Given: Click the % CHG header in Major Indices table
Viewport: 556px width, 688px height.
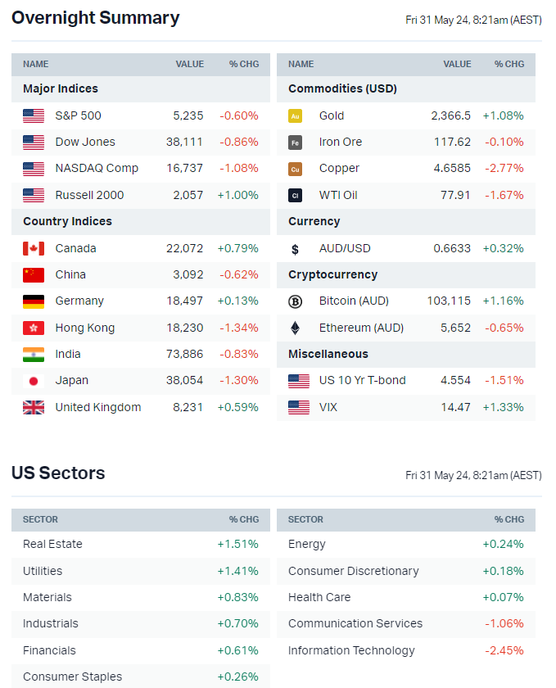Looking at the screenshot, I should [x=243, y=64].
